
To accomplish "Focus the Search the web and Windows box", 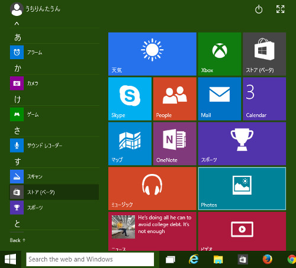I will (x=90, y=259).
